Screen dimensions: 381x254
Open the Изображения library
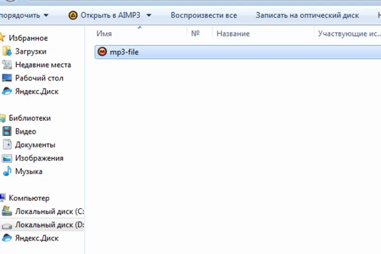coord(39,158)
